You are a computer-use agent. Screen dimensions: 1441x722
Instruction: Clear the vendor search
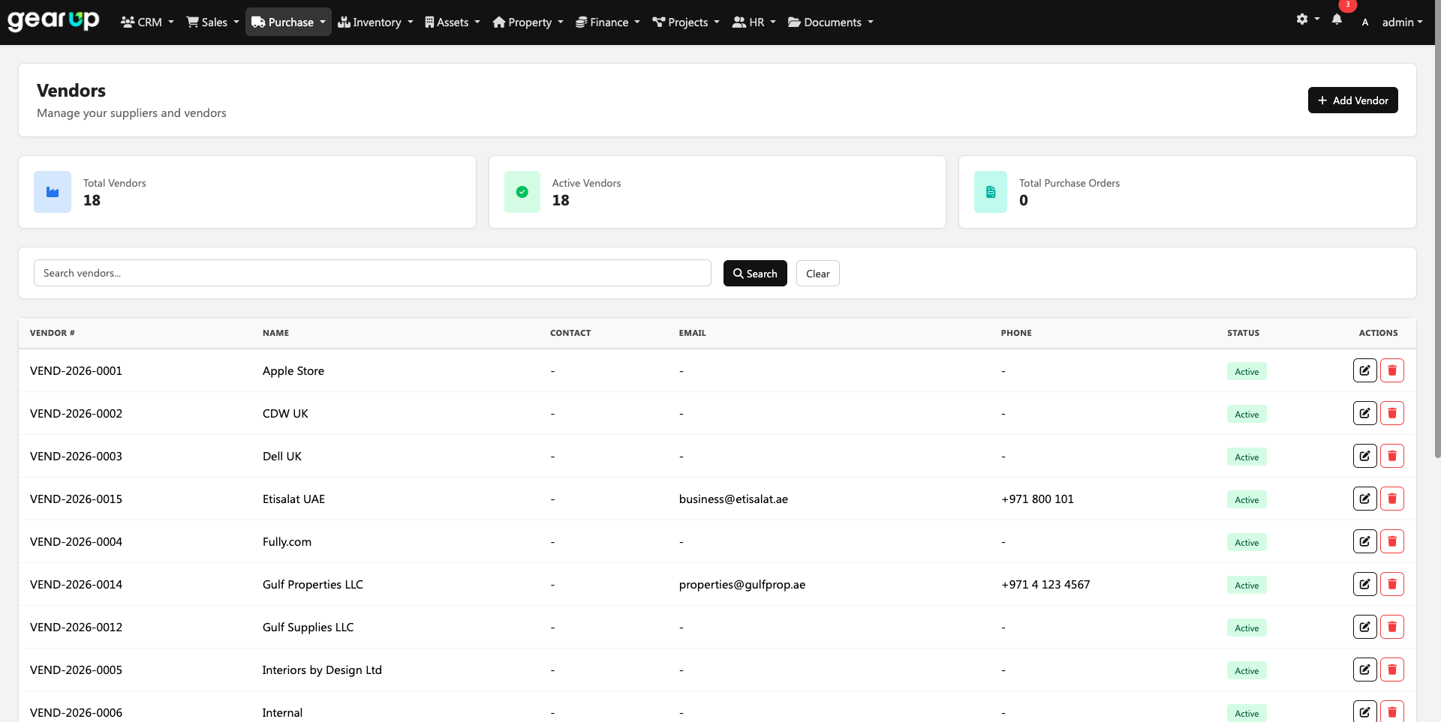(x=817, y=274)
